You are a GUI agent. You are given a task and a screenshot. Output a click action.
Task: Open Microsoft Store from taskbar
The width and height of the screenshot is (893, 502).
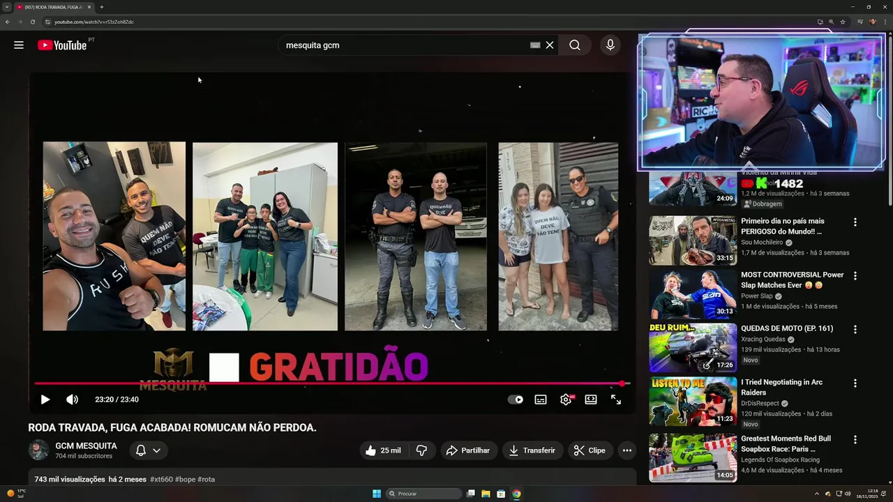[x=501, y=494]
